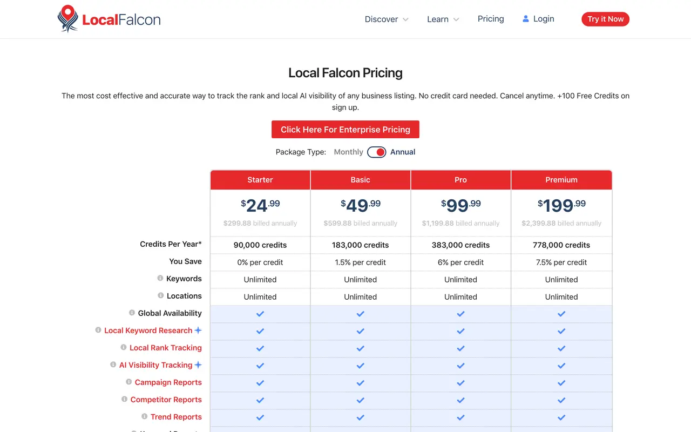Open the AI Visibility Tracking link
Viewport: 691px width, 432px height.
[x=156, y=365]
